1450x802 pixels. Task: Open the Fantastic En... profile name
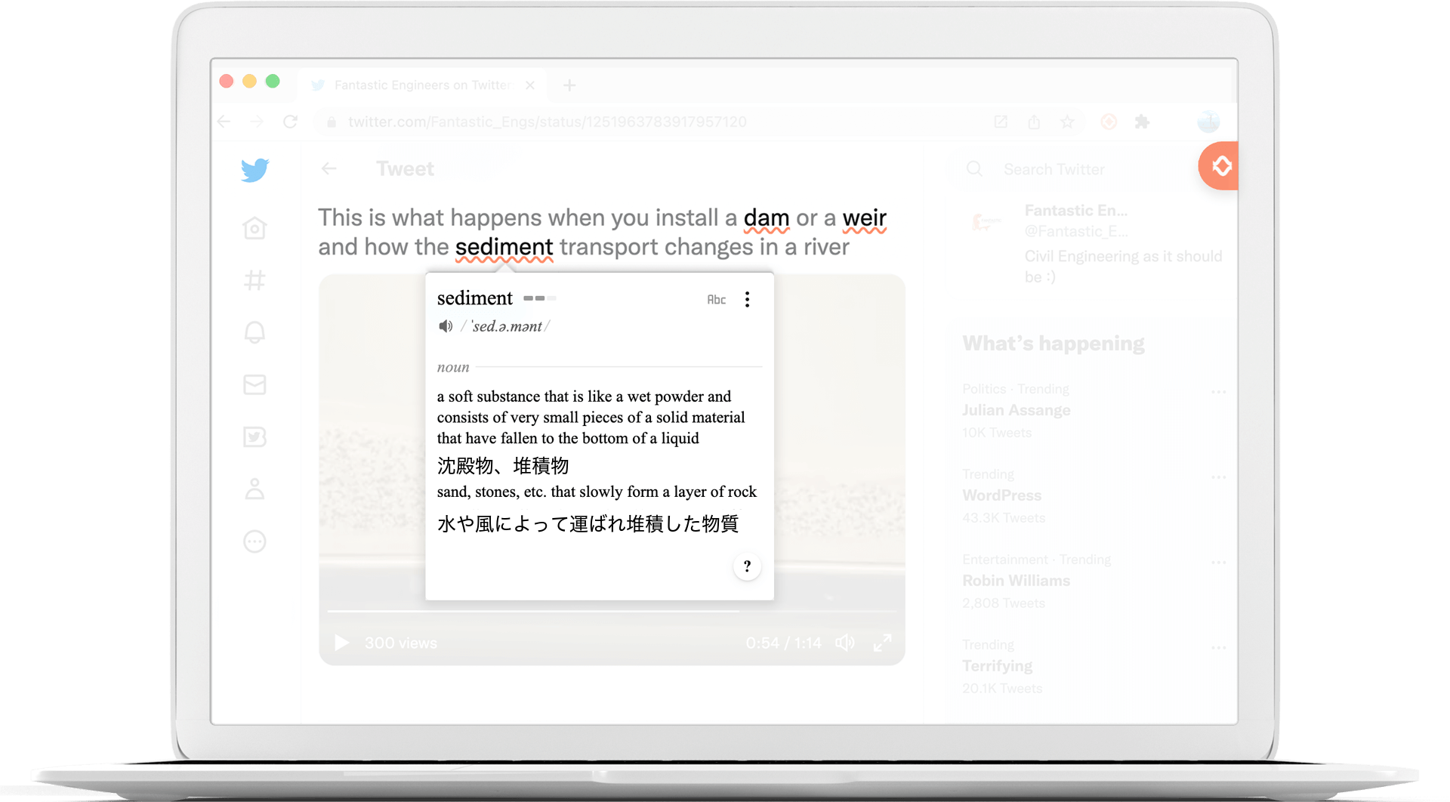[1075, 211]
